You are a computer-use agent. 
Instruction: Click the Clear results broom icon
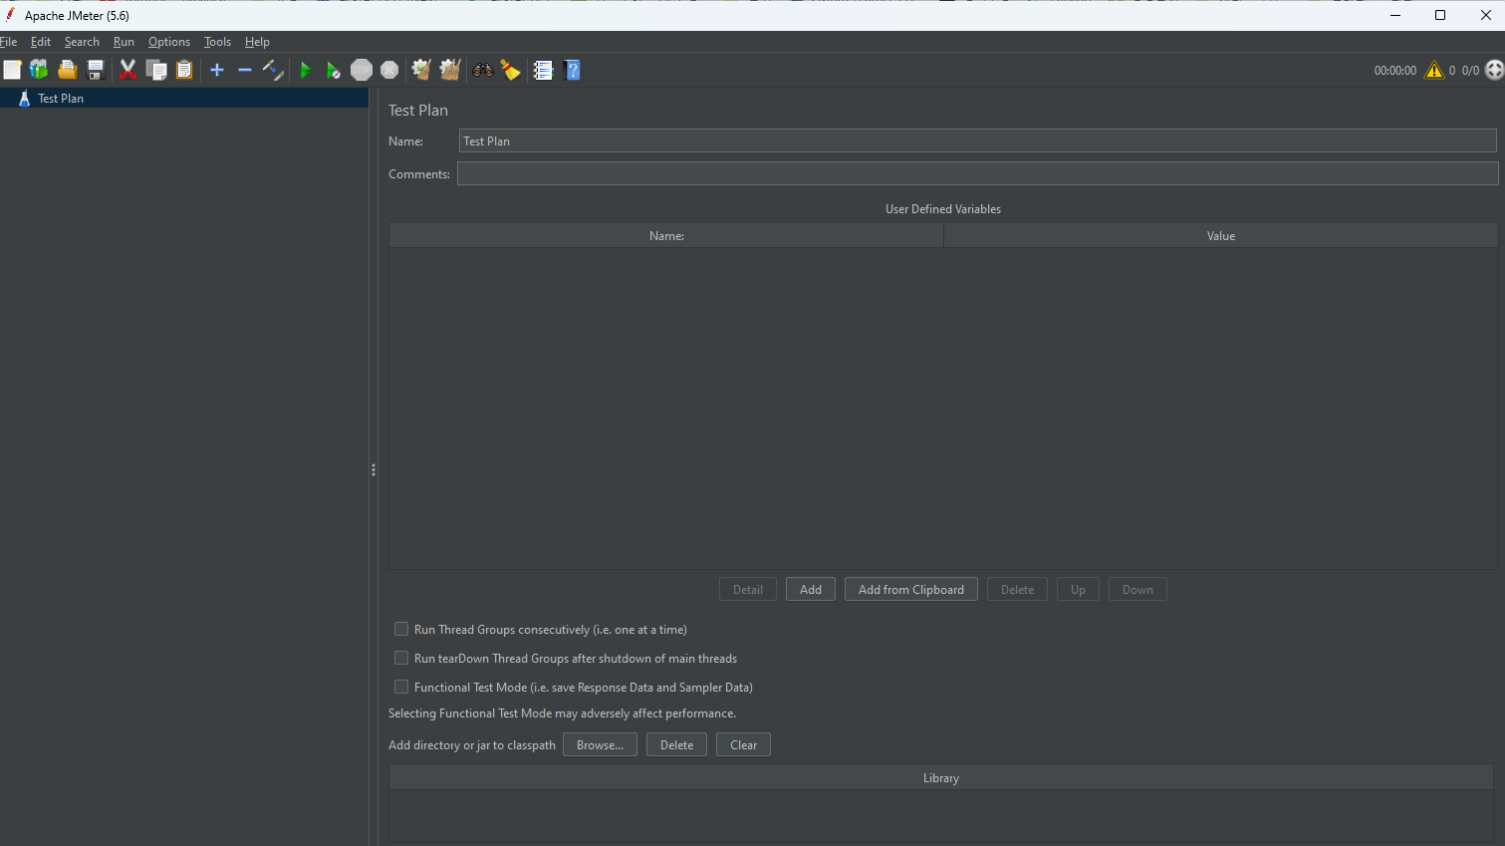pyautogui.click(x=421, y=70)
